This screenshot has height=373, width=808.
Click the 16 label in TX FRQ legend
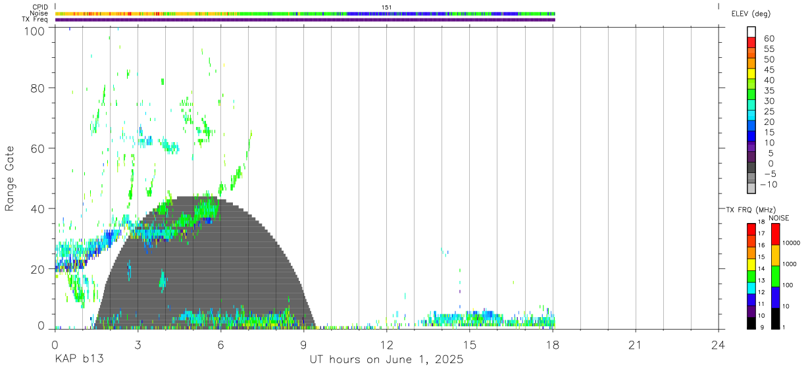tap(761, 245)
